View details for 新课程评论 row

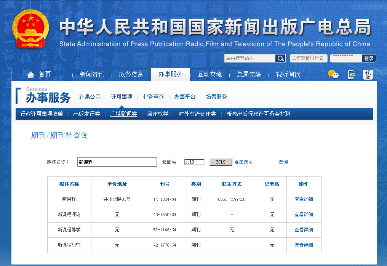click(304, 215)
